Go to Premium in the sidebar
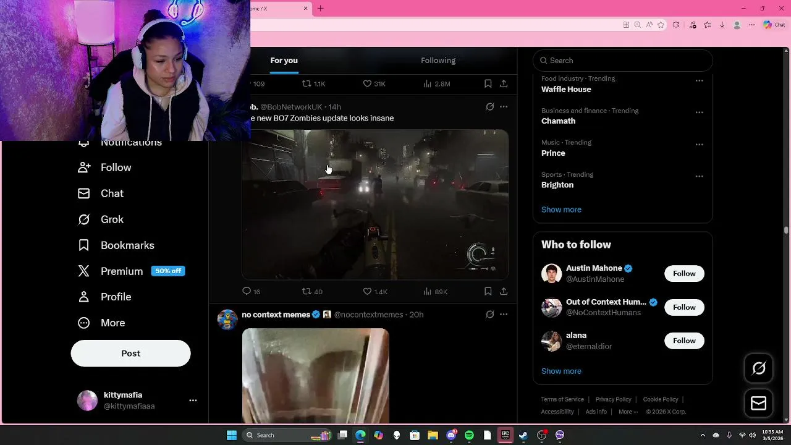Screen dimensions: 791x445 pyautogui.click(x=131, y=271)
